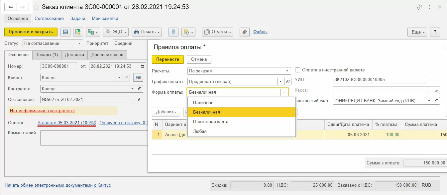Open the Печать dropdown menu
Screen dimensions: 447x195
pyautogui.click(x=147, y=32)
